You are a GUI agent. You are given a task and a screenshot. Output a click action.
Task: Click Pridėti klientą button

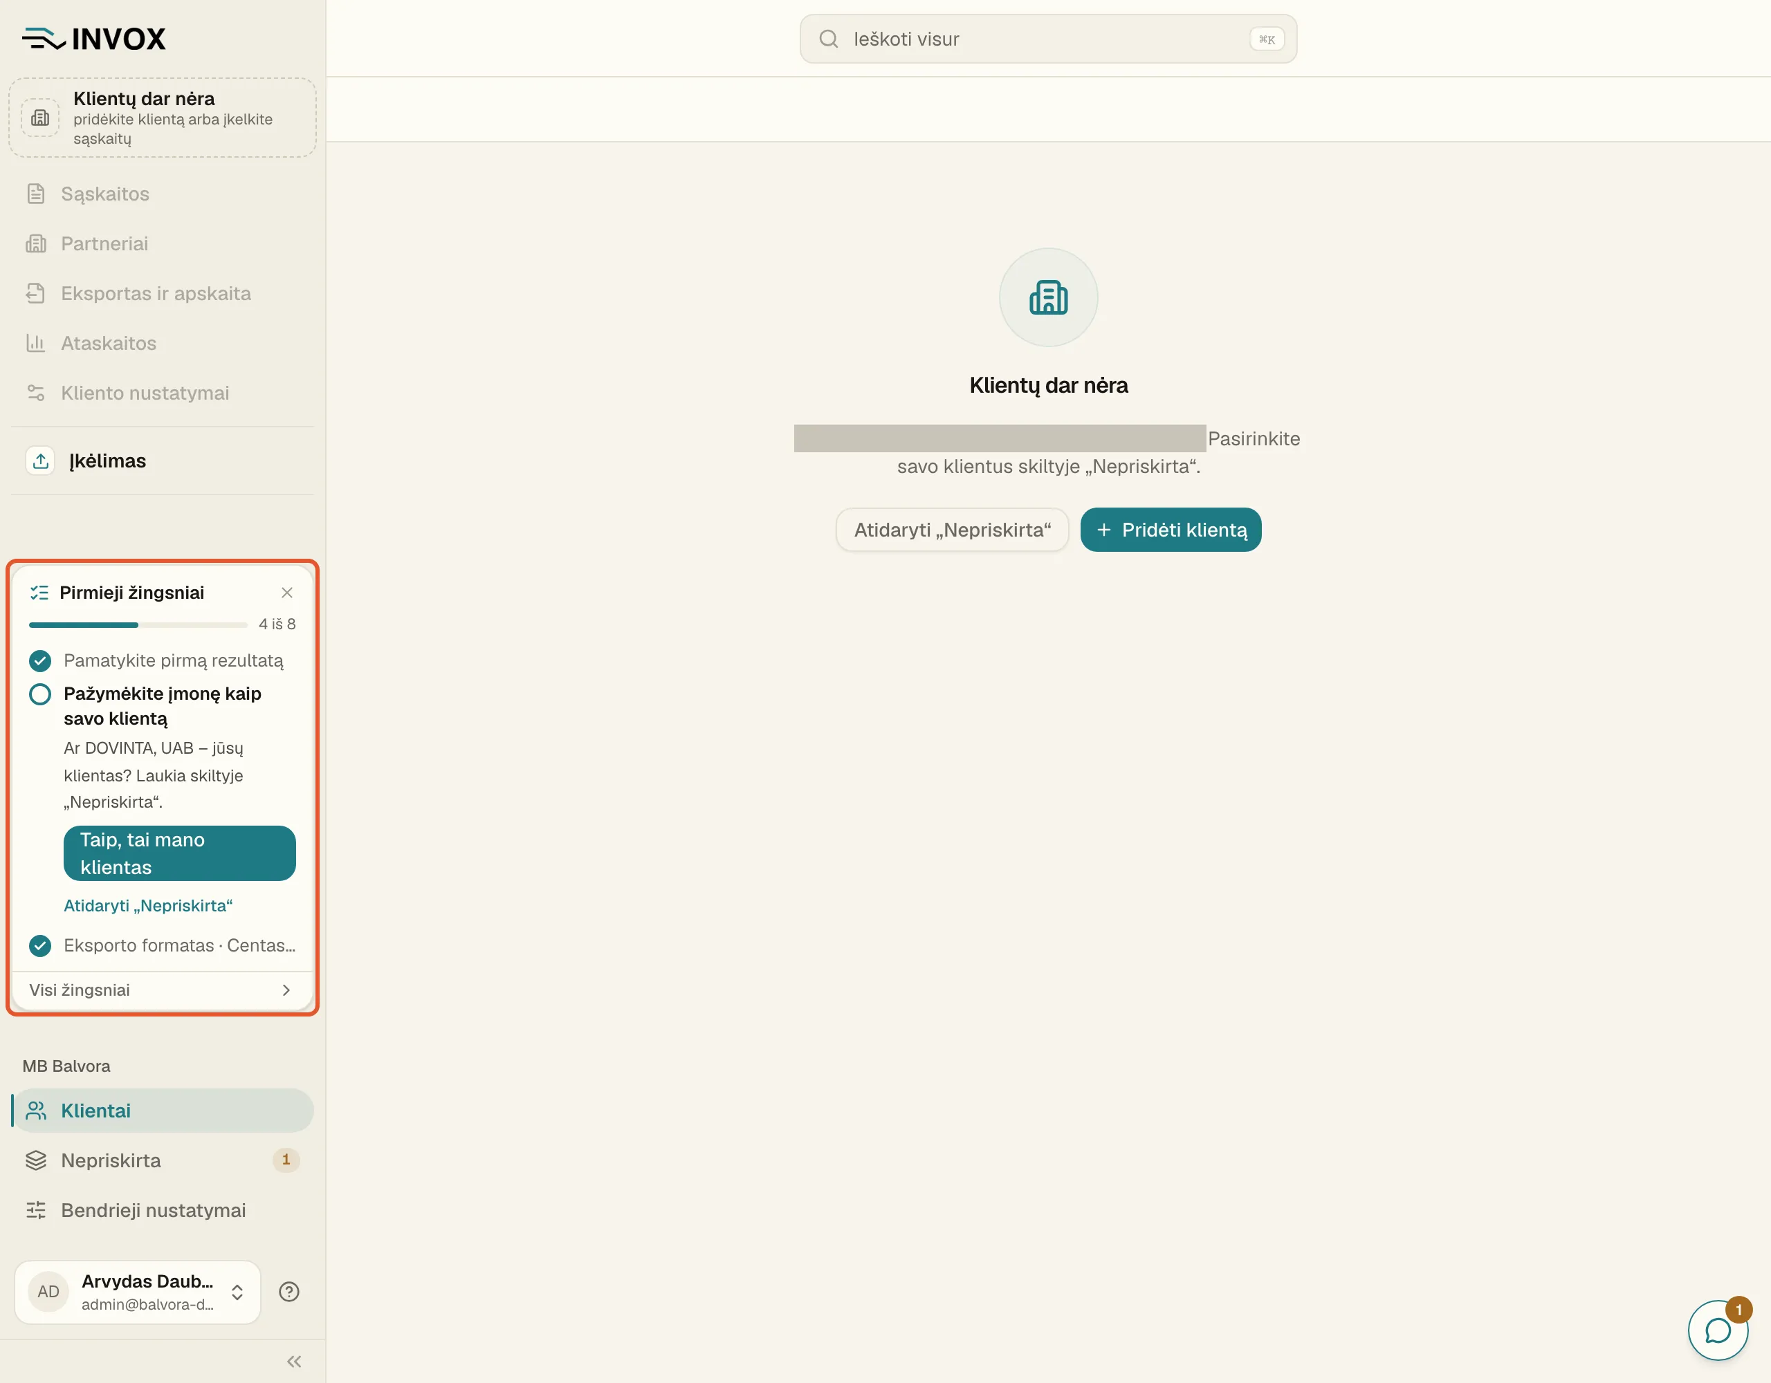point(1170,530)
